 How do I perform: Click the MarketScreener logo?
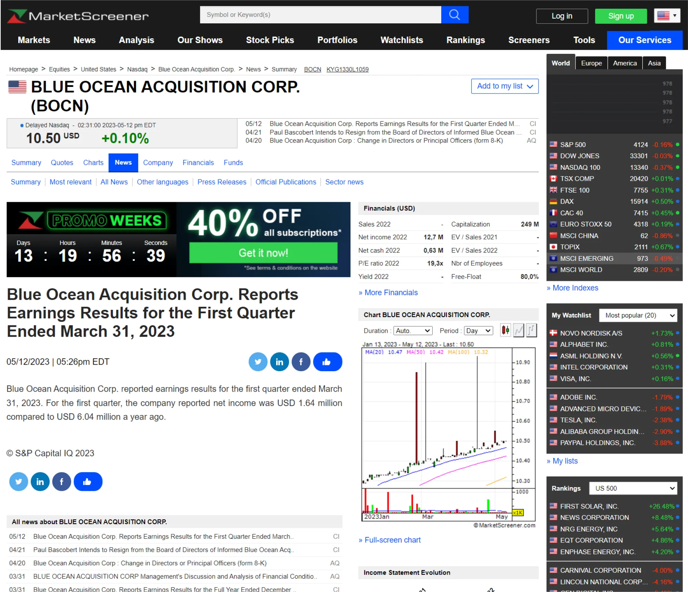click(78, 16)
